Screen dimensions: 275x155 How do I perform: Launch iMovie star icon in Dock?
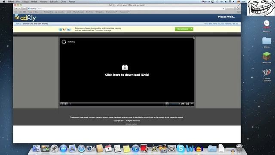[x=154, y=149]
